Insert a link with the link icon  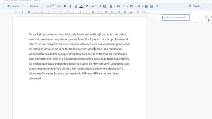(93, 6)
